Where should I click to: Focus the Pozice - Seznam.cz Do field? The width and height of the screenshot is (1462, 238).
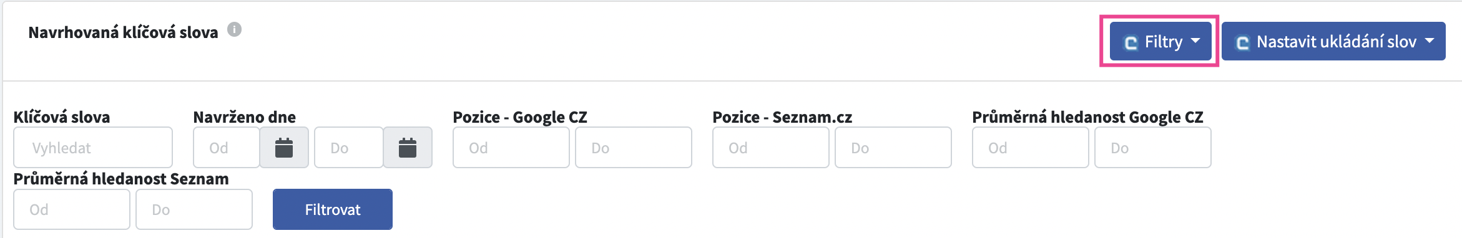point(893,148)
